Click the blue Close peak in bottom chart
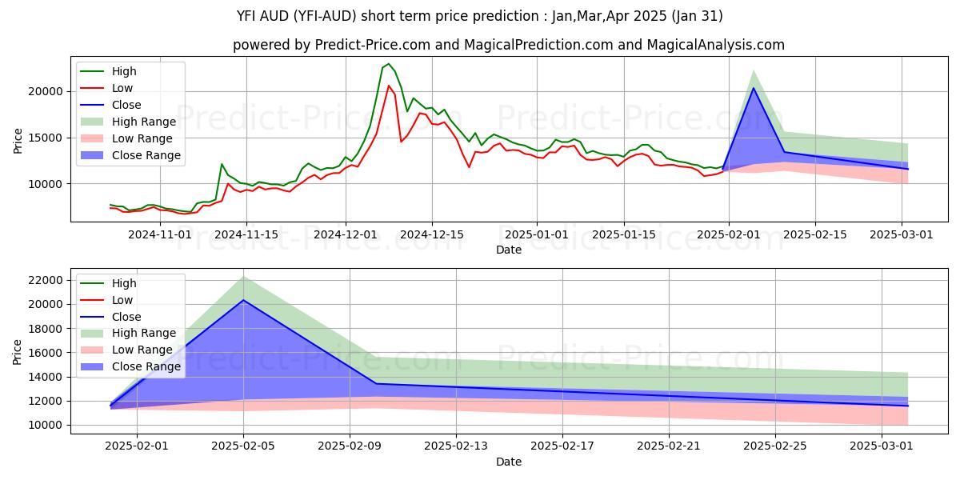The width and height of the screenshot is (960, 480). 243,300
